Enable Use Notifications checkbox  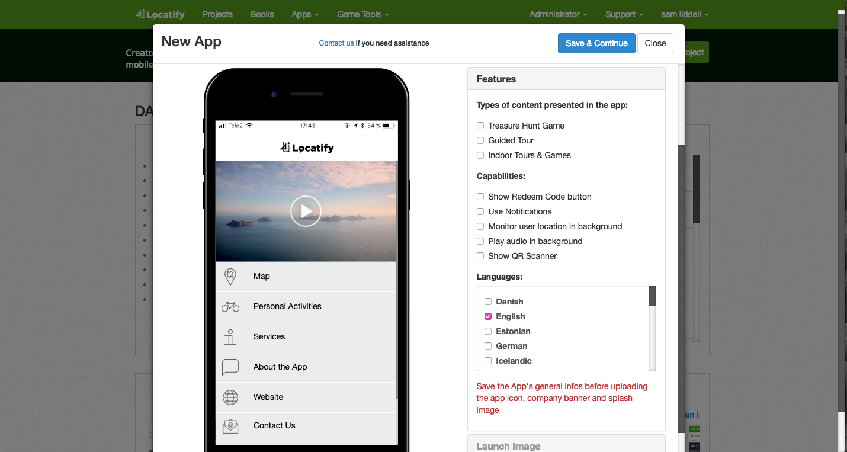click(x=480, y=211)
